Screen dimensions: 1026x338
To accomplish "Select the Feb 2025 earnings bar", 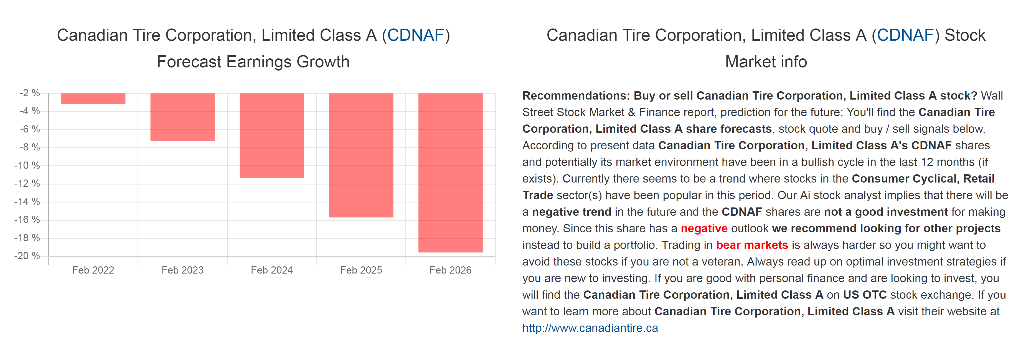I will click(x=361, y=155).
